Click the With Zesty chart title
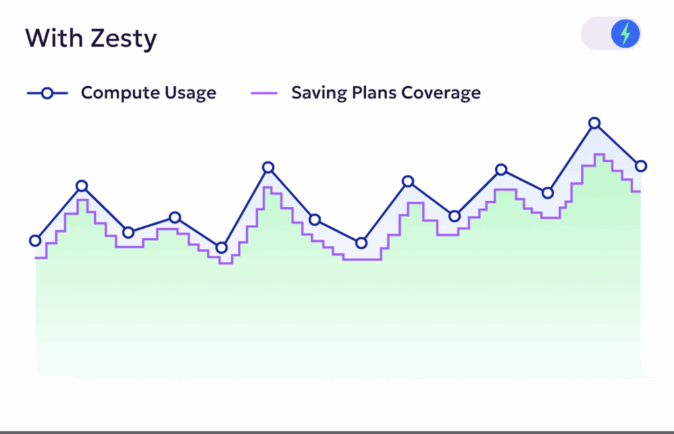Viewport: 674px width, 434px height. 91,38
